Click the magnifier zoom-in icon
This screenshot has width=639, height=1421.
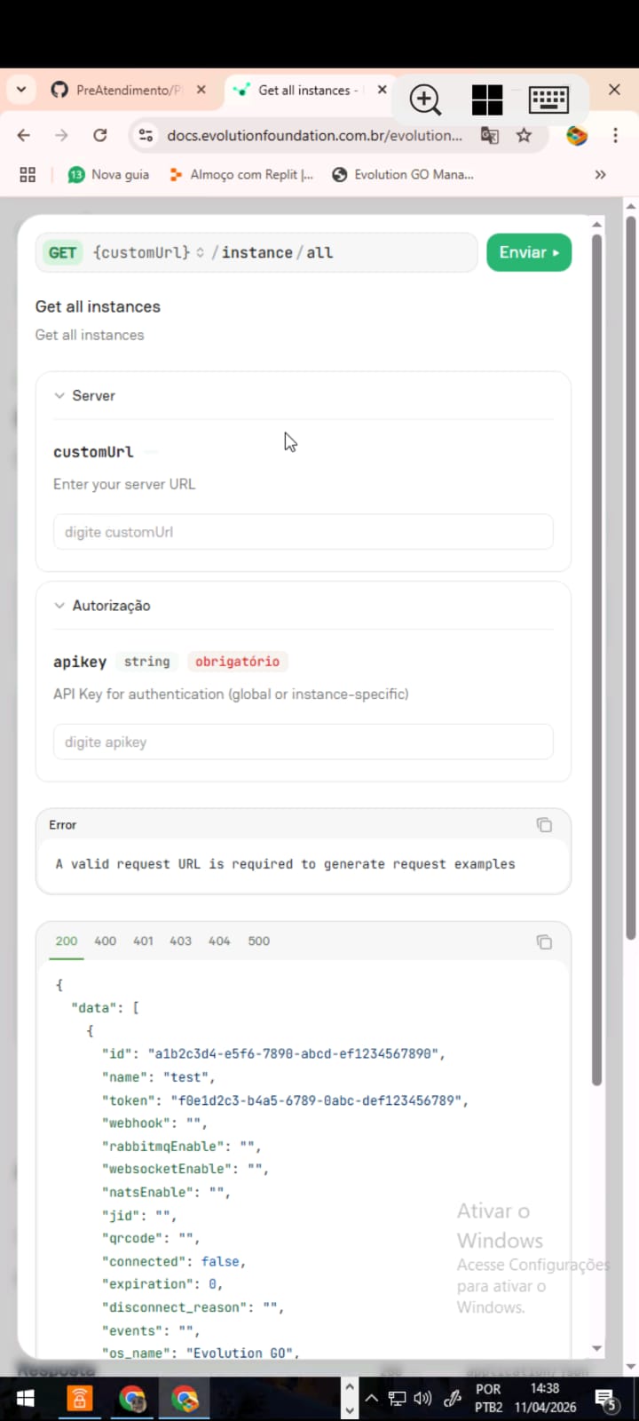pos(425,99)
